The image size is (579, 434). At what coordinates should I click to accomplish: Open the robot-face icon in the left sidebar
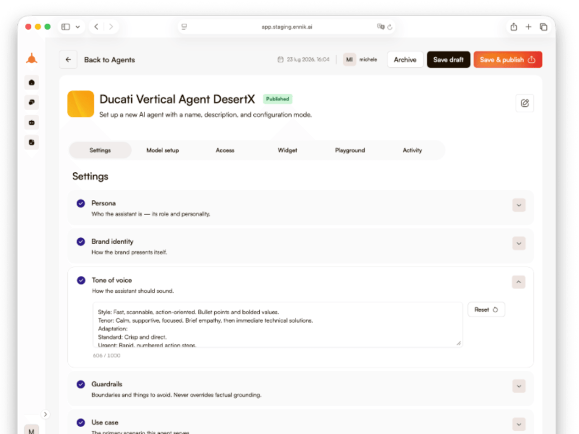(x=32, y=123)
